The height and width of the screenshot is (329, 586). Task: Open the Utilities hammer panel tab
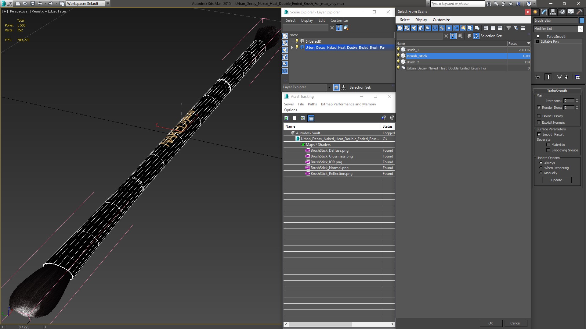(x=579, y=12)
